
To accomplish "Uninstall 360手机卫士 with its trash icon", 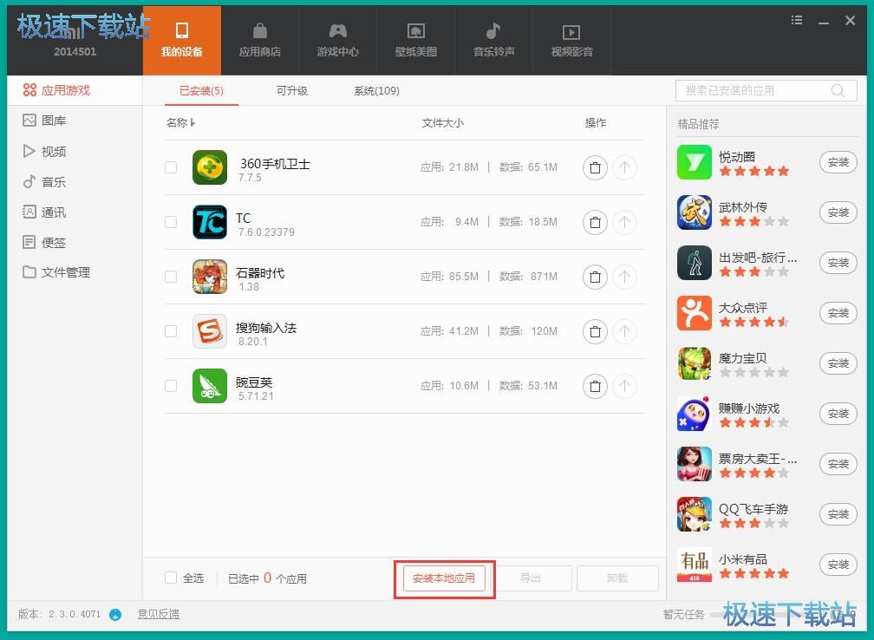I will click(x=595, y=167).
